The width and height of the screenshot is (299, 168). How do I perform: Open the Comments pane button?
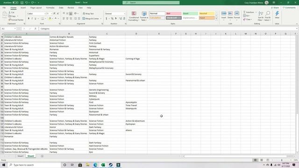[x=289, y=8]
